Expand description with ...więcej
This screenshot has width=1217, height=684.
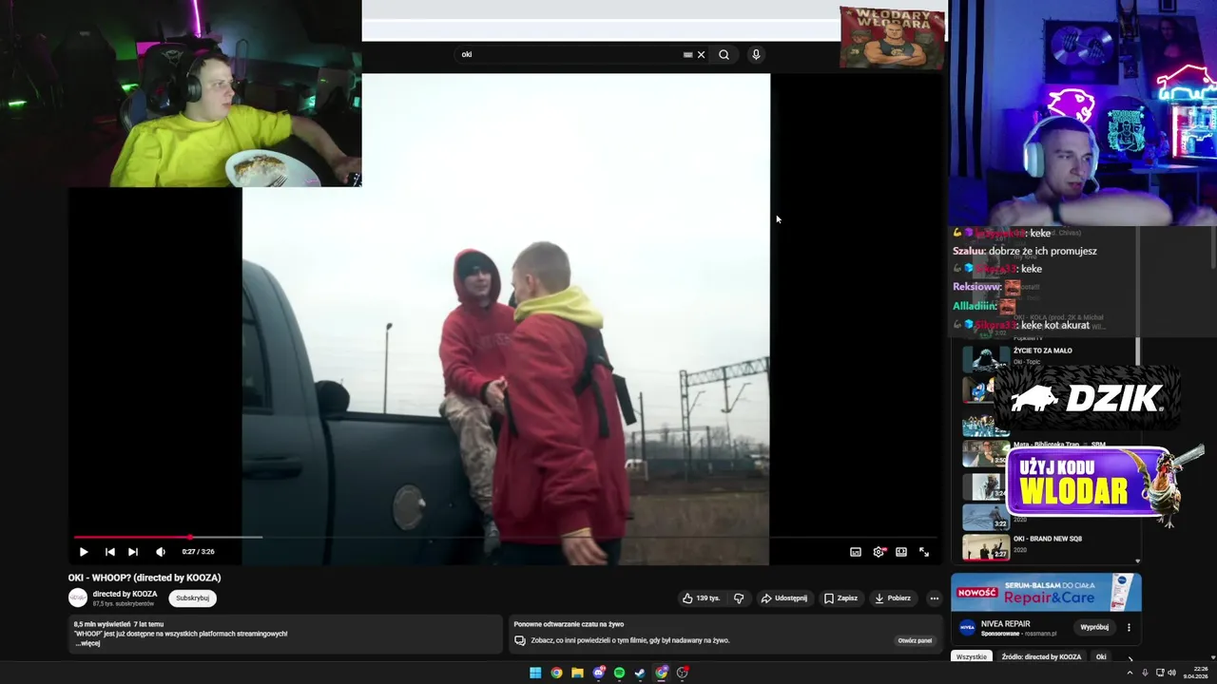pyautogui.click(x=87, y=643)
